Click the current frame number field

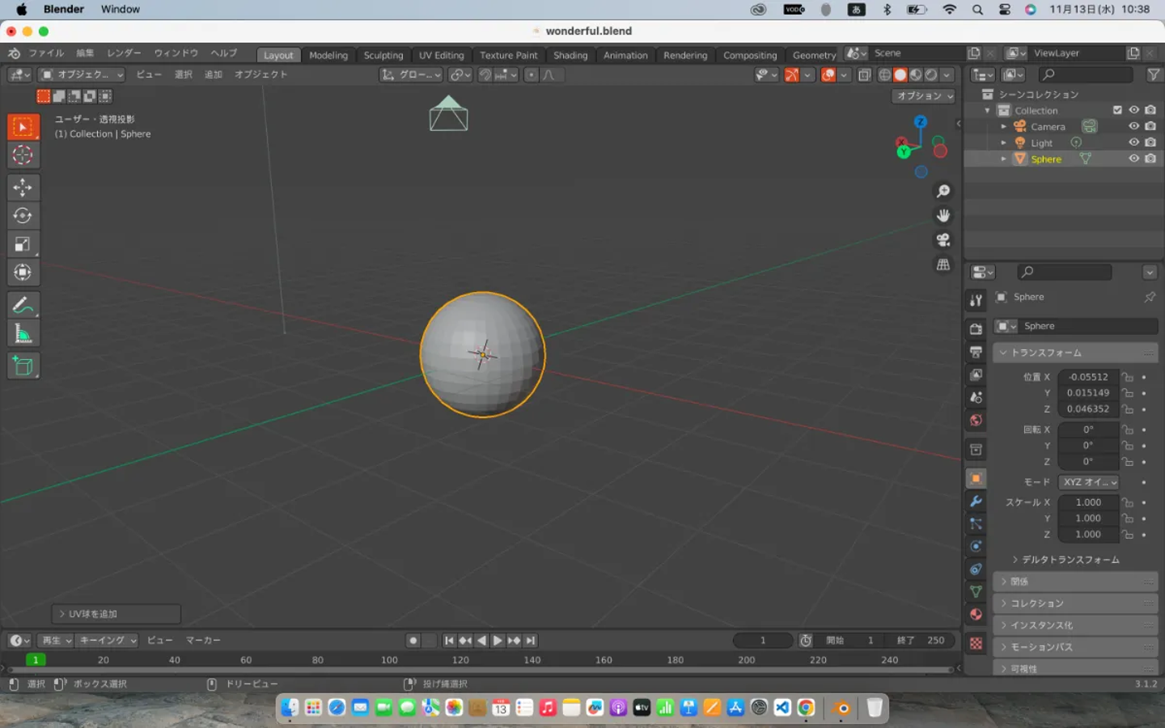click(762, 641)
